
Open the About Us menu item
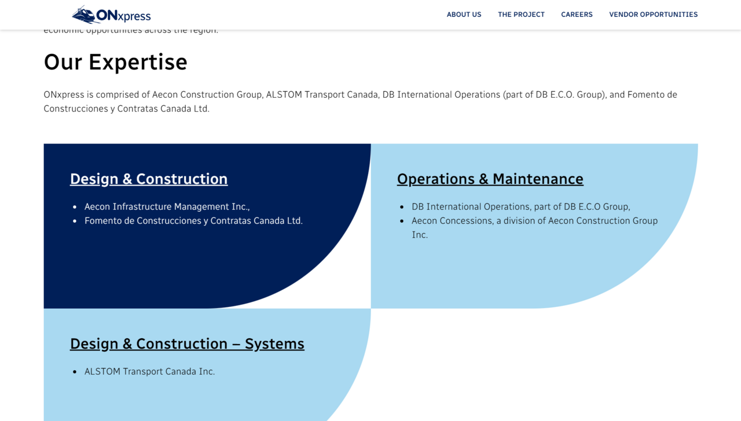coord(464,14)
